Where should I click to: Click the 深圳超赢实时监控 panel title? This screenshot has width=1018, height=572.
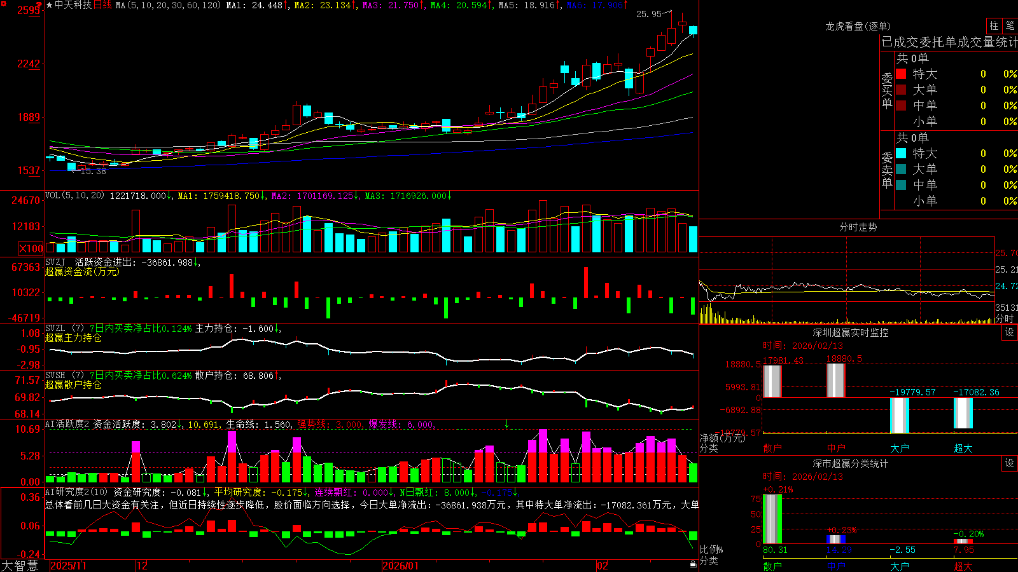[850, 332]
